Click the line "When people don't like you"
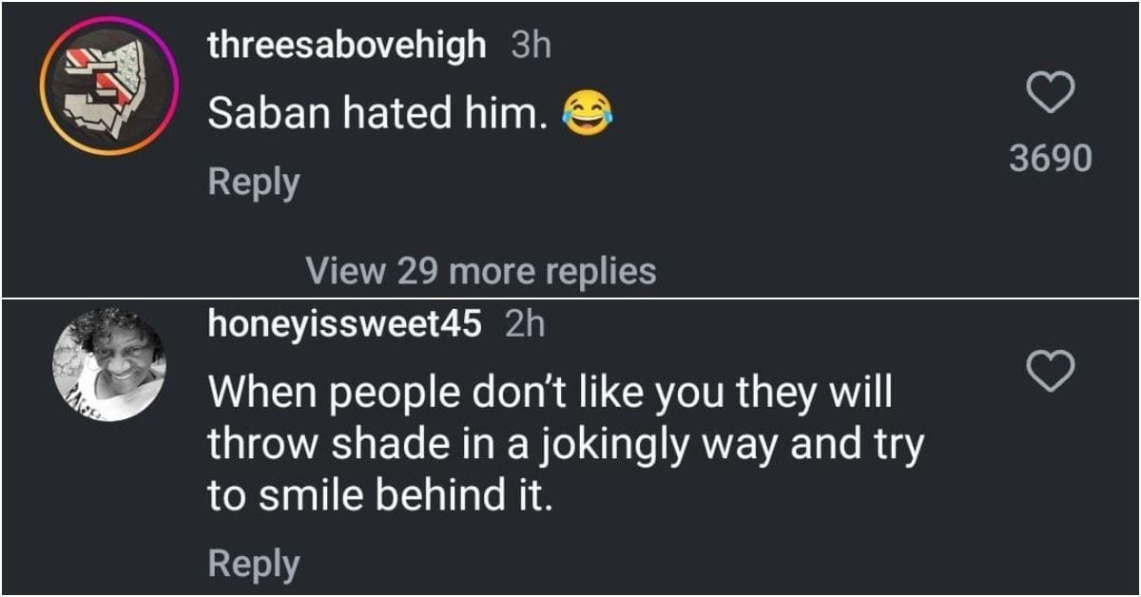The width and height of the screenshot is (1141, 597). click(550, 391)
